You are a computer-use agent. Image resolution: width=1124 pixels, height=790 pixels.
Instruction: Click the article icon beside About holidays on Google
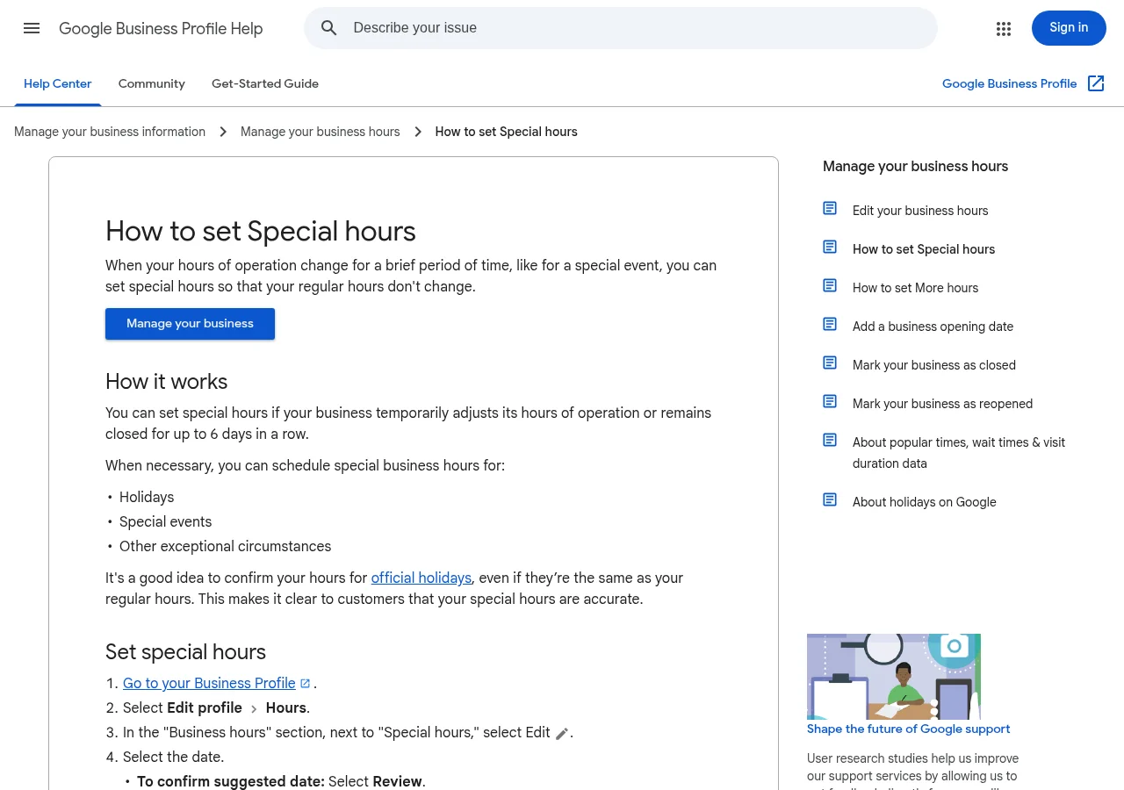(x=830, y=499)
